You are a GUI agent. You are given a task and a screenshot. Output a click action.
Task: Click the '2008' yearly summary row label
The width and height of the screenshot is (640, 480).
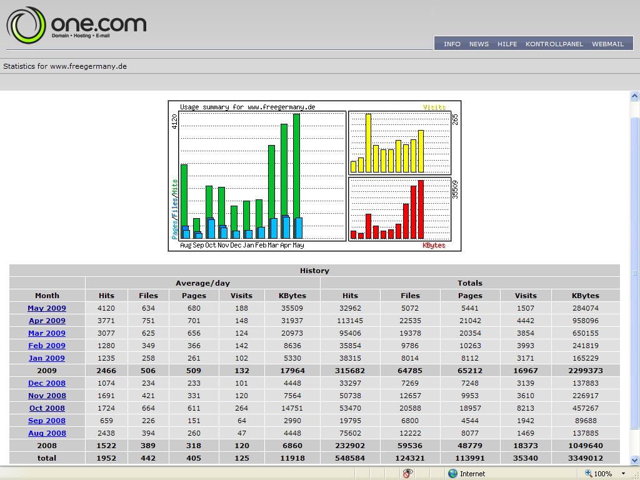(47, 446)
